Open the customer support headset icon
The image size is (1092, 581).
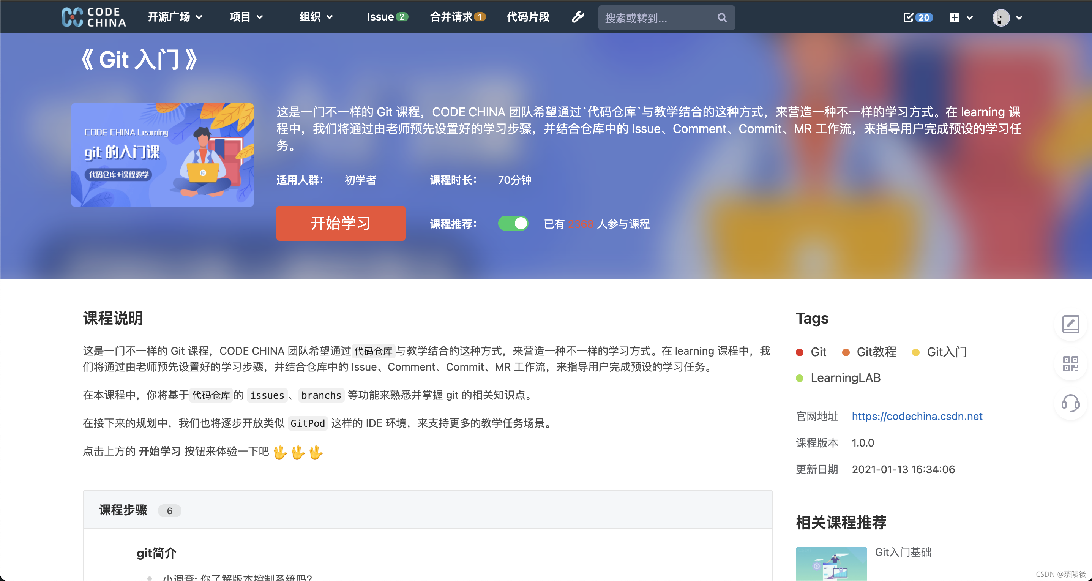pyautogui.click(x=1071, y=404)
